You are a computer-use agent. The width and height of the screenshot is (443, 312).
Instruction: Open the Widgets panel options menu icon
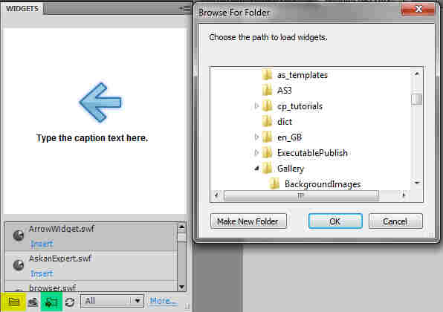coord(185,8)
